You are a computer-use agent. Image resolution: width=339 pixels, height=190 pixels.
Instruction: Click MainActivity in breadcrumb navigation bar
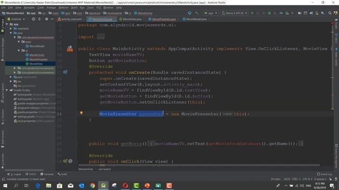click(143, 13)
